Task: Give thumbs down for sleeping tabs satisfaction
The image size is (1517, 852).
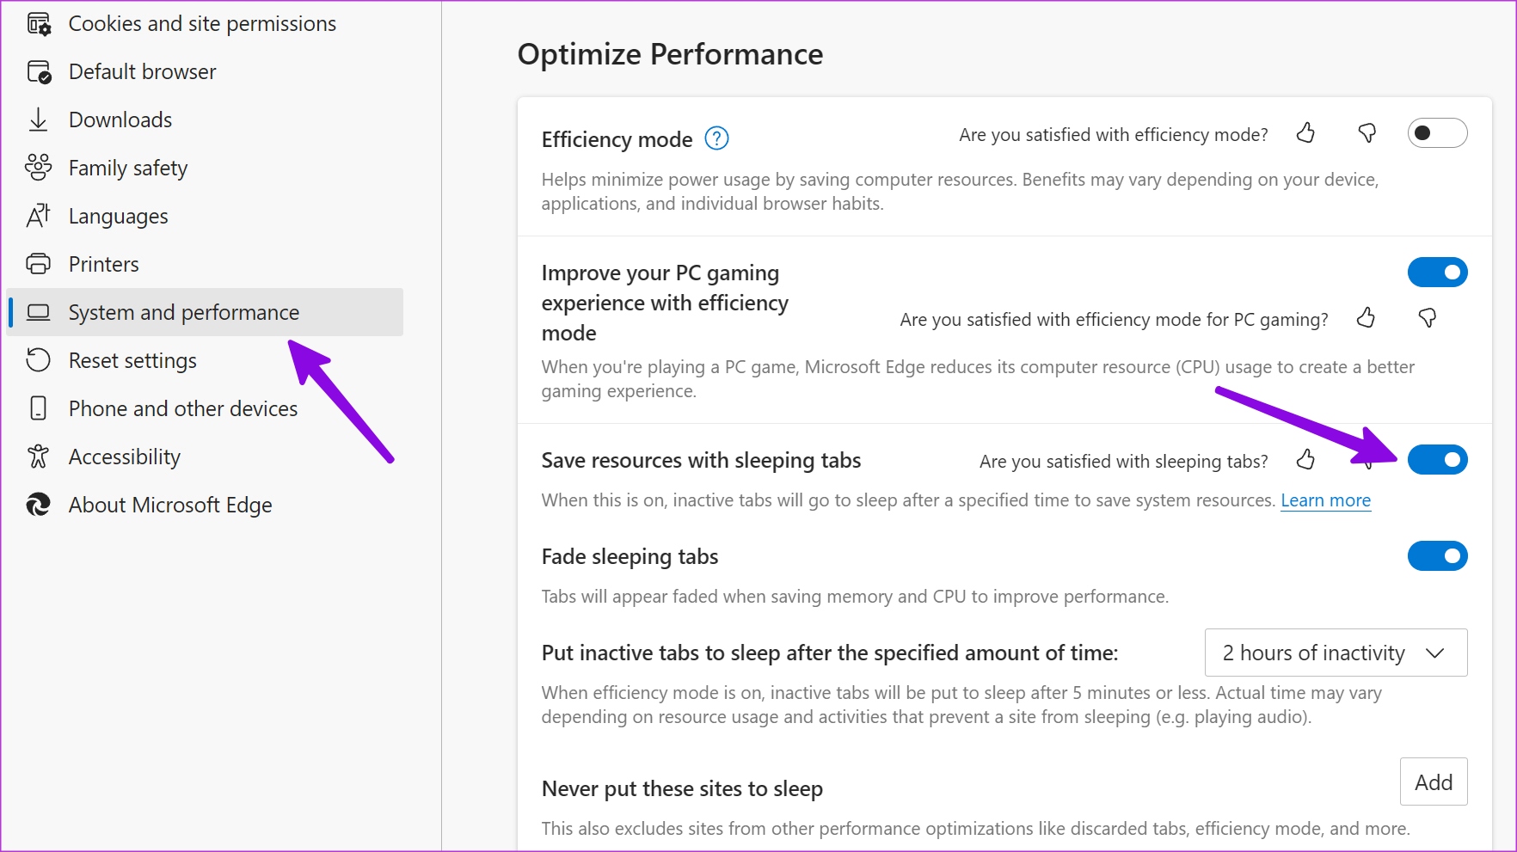Action: point(1367,460)
